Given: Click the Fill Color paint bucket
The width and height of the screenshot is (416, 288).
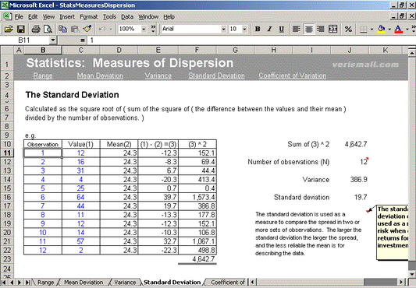Looking at the screenshot, I should click(x=381, y=29).
